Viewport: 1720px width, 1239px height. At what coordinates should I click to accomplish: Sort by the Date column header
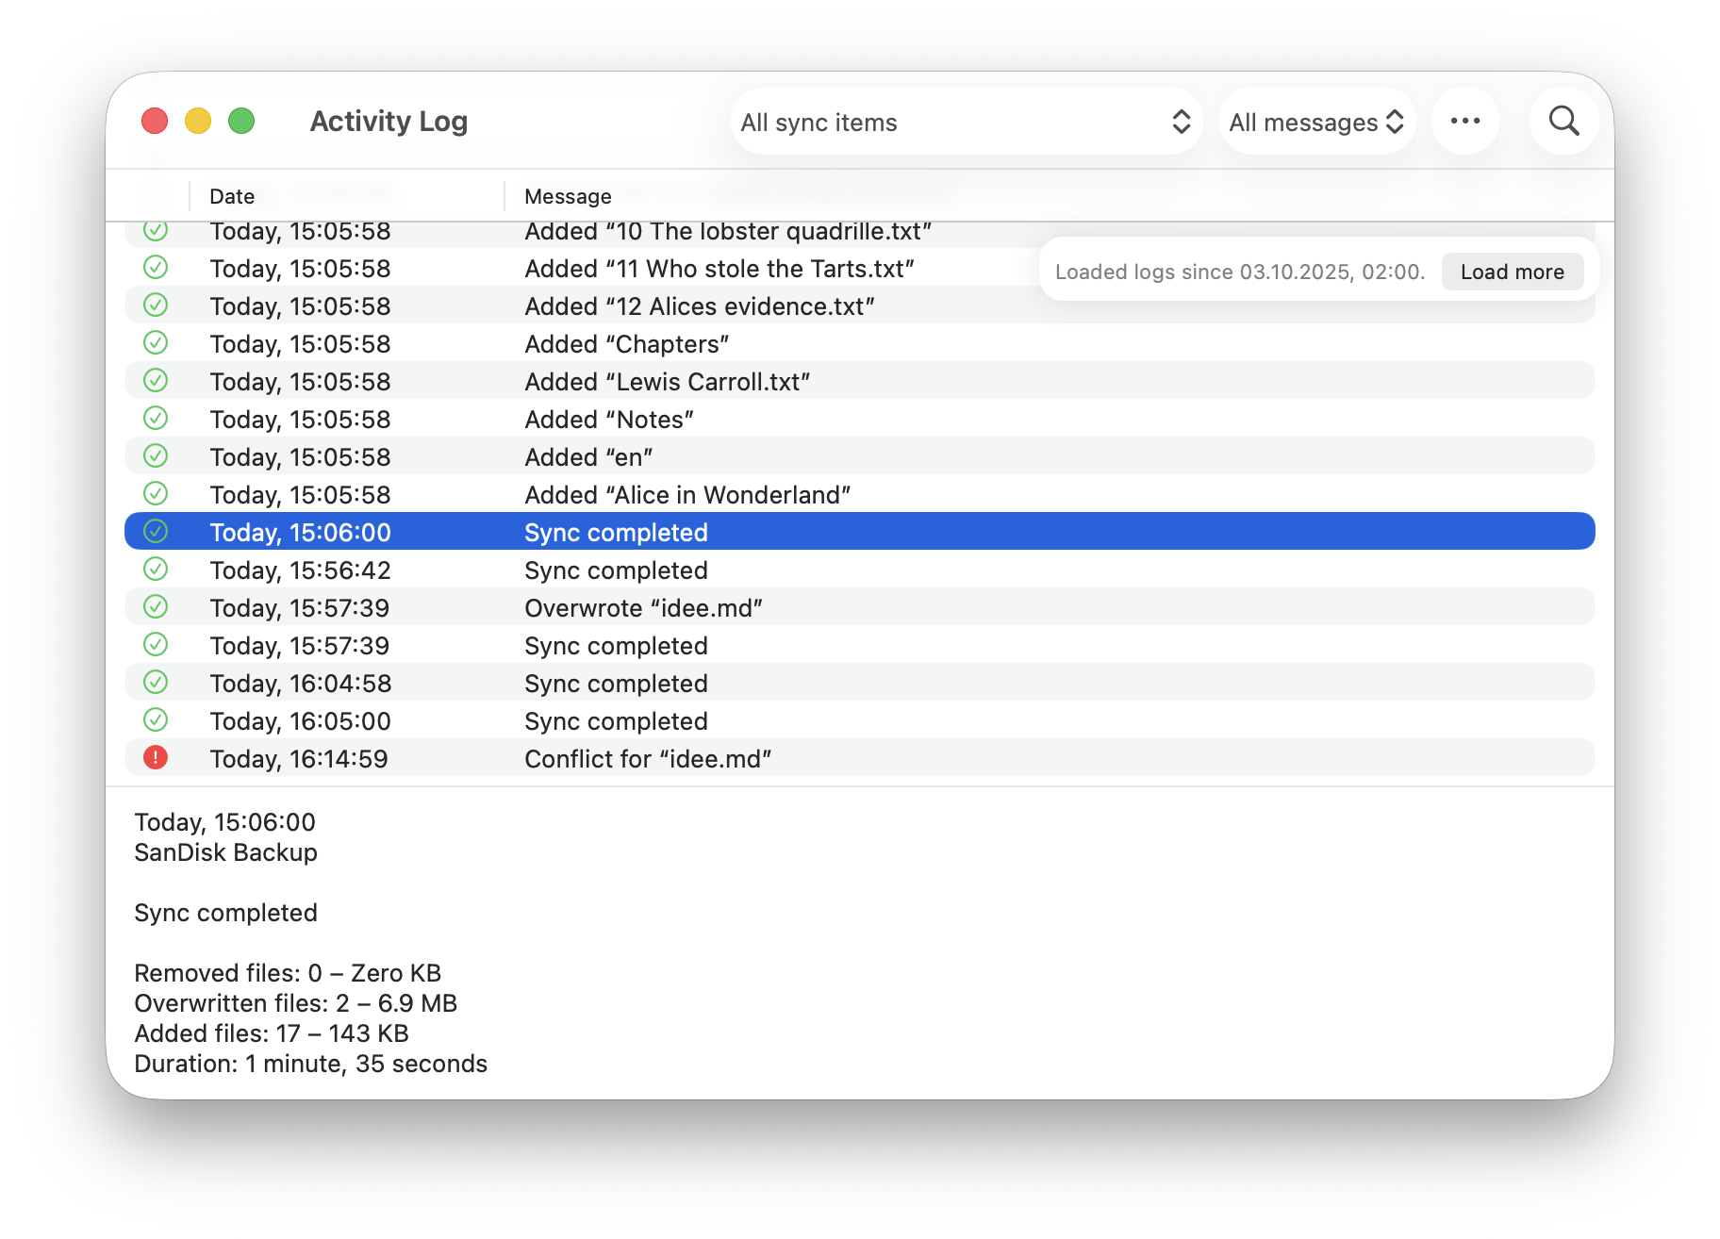pos(232,196)
